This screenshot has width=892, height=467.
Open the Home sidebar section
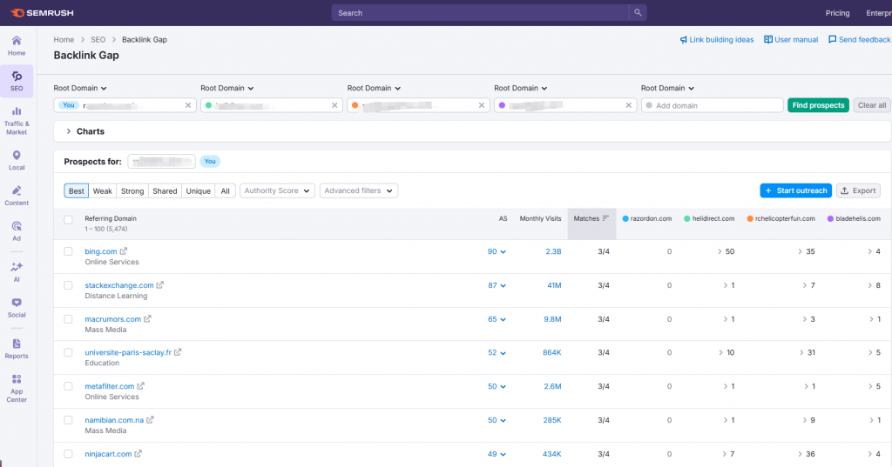17,46
